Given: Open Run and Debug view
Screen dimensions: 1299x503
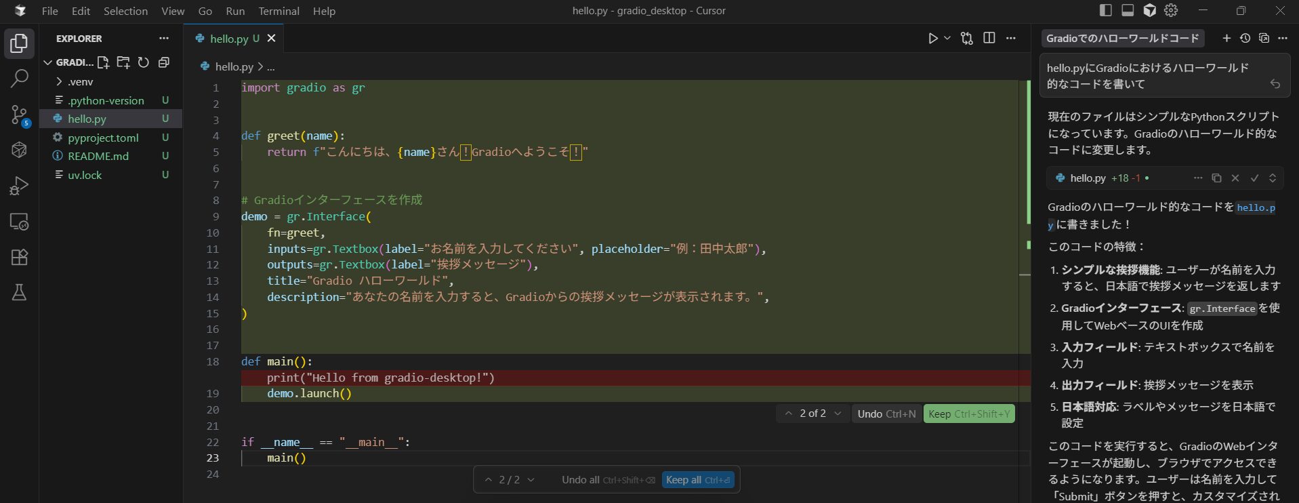Looking at the screenshot, I should pos(19,186).
